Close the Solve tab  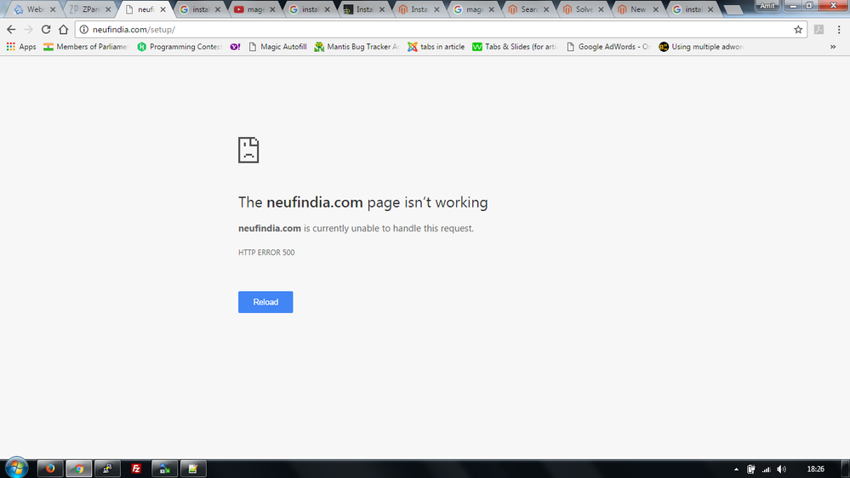601,9
